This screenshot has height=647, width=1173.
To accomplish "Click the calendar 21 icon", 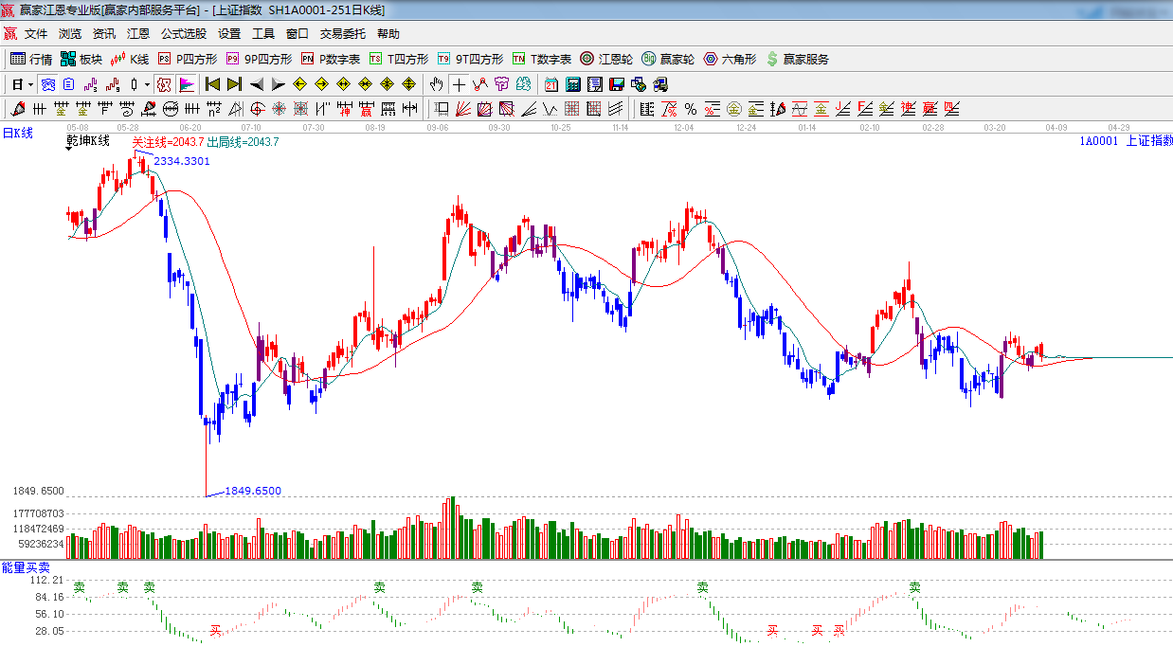I will (550, 84).
